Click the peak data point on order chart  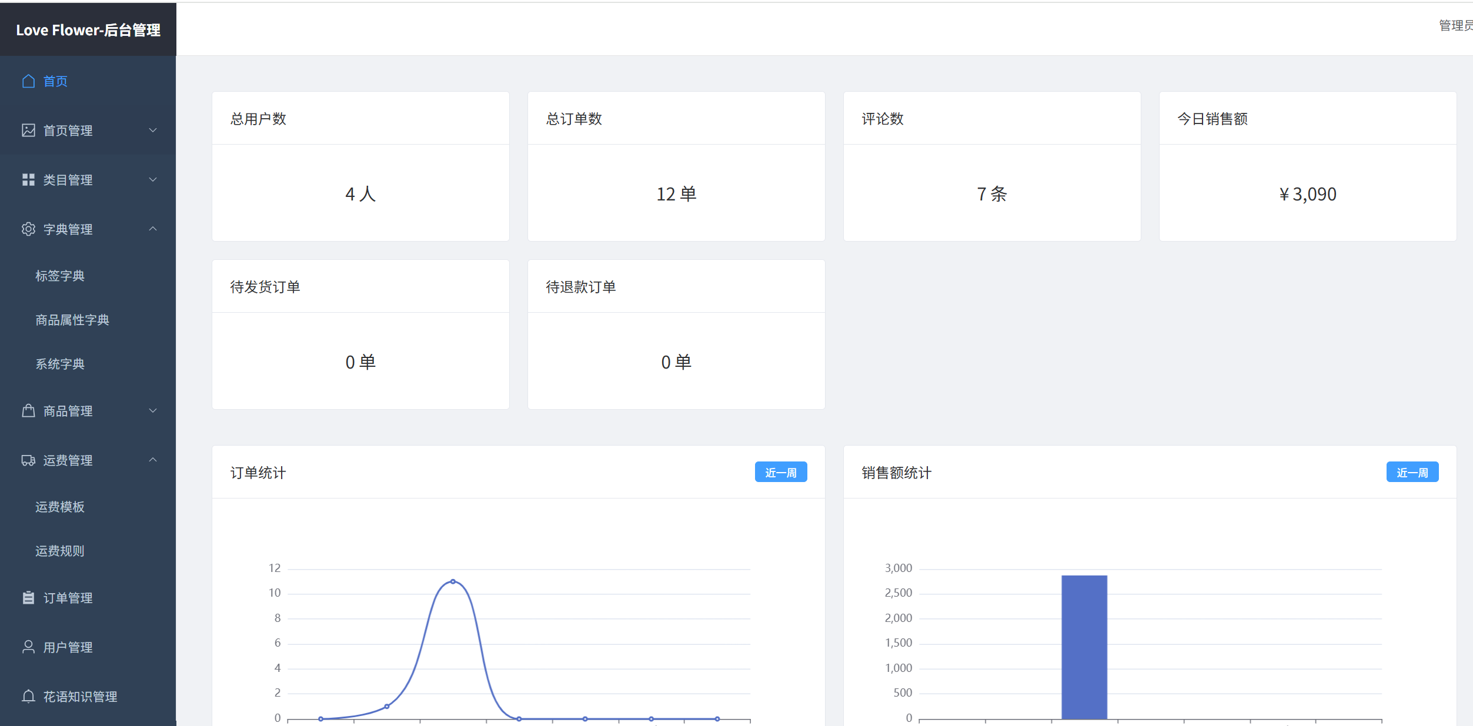[x=453, y=581]
